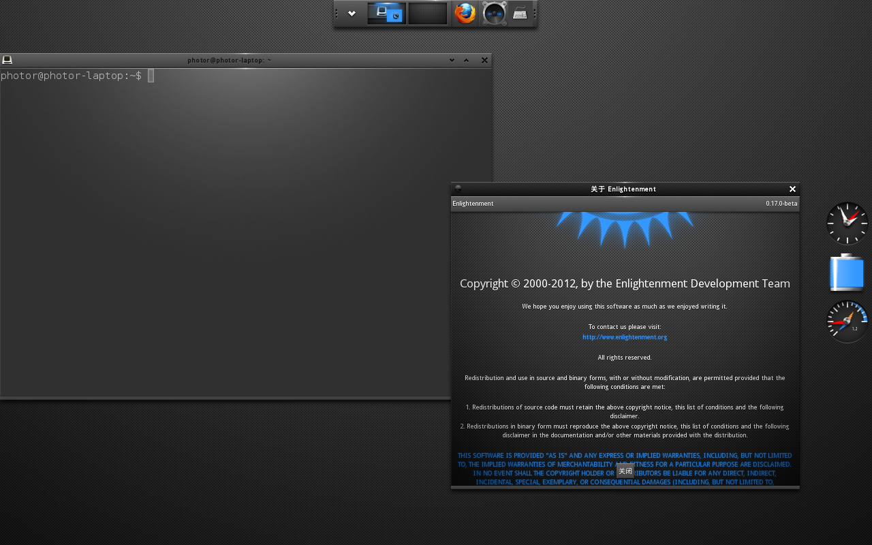Image resolution: width=872 pixels, height=545 pixels.
Task: Maximize terminal with the up chevron button
Action: tap(467, 60)
